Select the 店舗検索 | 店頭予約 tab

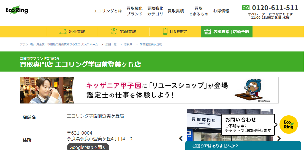(227, 32)
